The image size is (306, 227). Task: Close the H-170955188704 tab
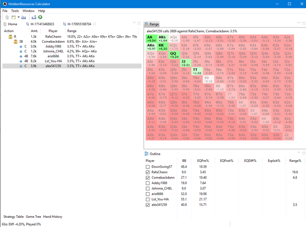pos(95,24)
